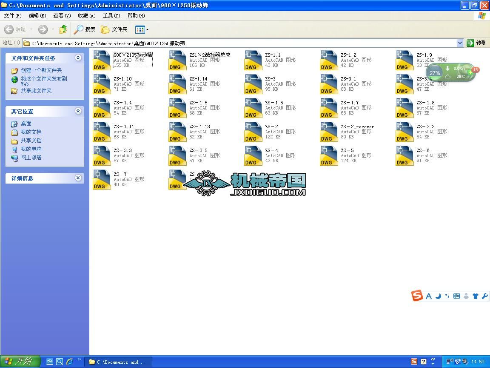Select the ZS-3 DWG file icon

click(x=253, y=84)
